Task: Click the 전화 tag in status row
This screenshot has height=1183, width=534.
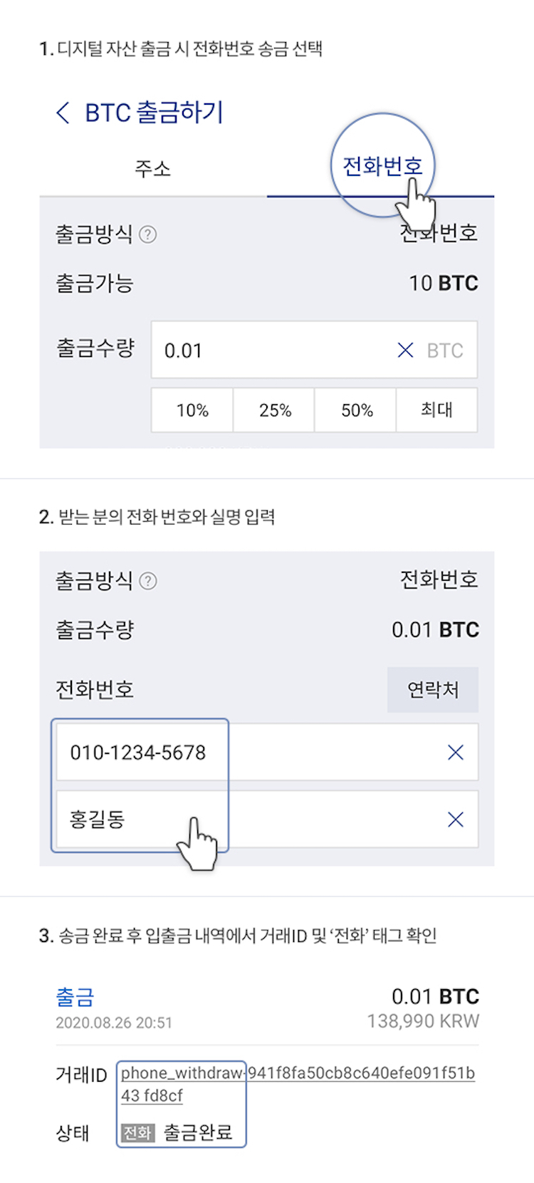Action: [x=137, y=1132]
